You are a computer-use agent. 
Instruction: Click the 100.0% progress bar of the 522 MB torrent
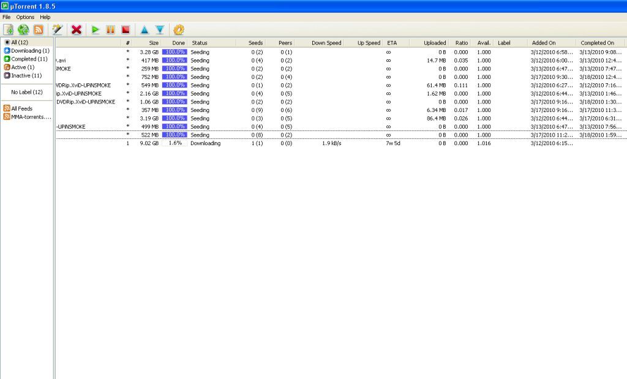coord(175,135)
